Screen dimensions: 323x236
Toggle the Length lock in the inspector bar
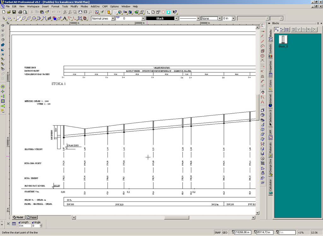pos(20,222)
